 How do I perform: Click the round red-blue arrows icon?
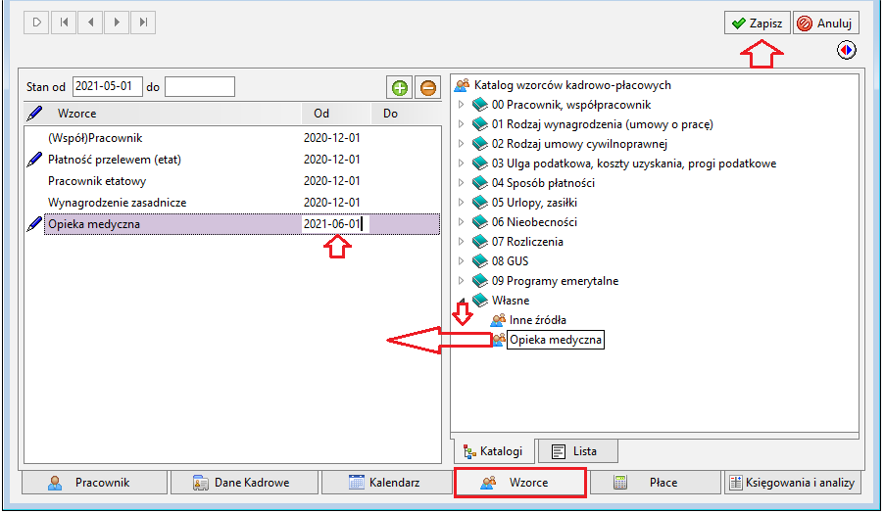846,50
